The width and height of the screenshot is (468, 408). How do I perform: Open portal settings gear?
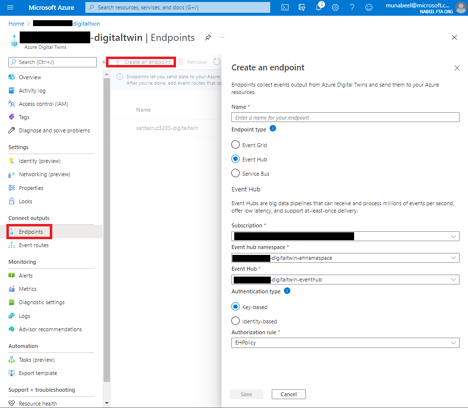[335, 7]
